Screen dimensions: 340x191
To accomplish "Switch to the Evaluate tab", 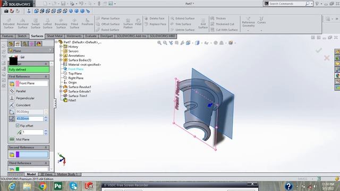I will click(x=91, y=36).
